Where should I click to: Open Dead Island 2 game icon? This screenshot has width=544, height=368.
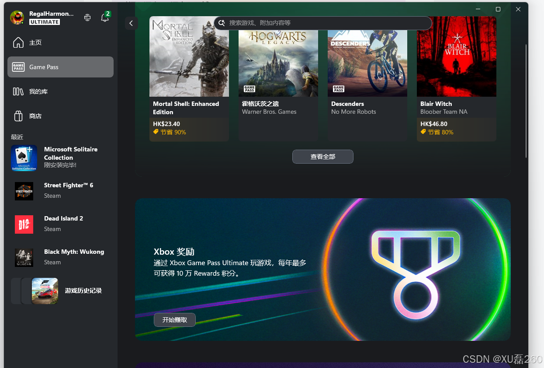pyautogui.click(x=24, y=224)
